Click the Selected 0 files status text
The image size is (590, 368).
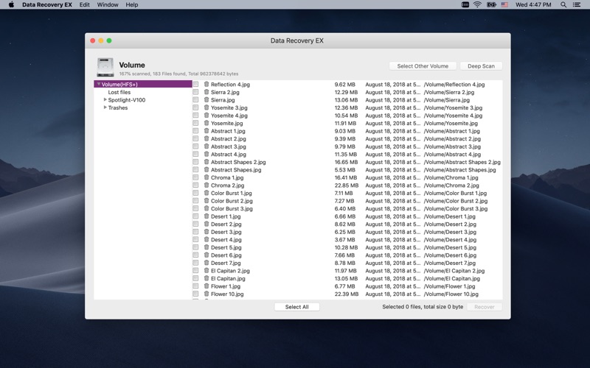(423, 307)
